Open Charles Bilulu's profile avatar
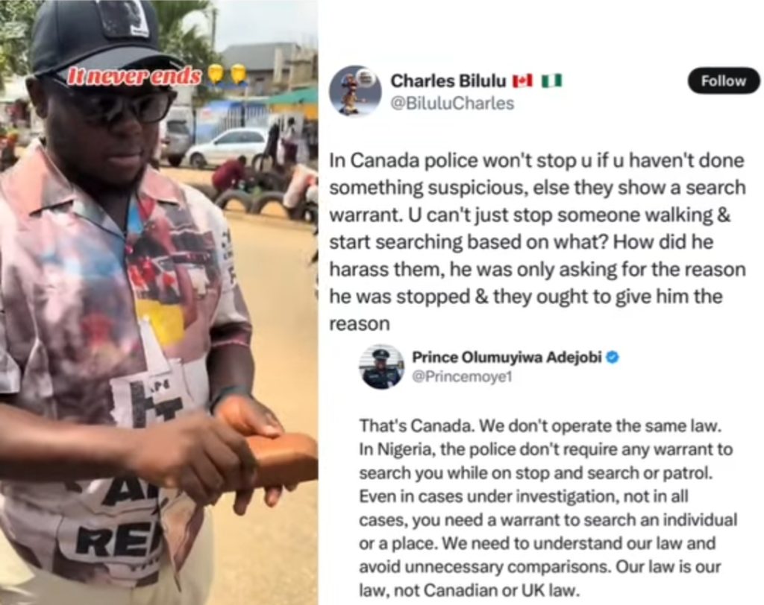Image resolution: width=764 pixels, height=605 pixels. click(x=355, y=91)
